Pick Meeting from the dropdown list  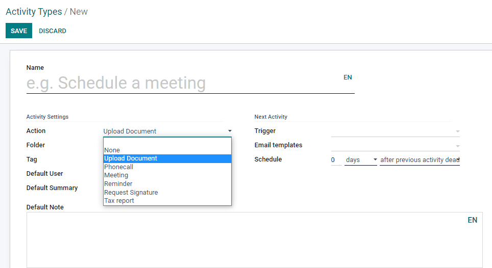coord(116,175)
